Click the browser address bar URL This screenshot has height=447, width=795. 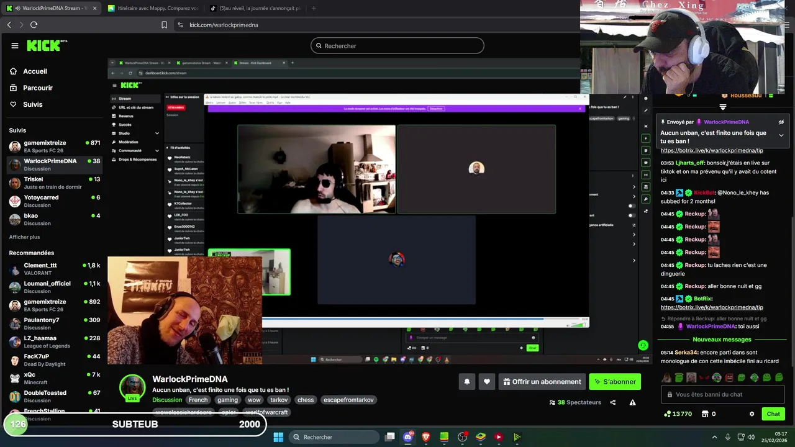pos(224,25)
